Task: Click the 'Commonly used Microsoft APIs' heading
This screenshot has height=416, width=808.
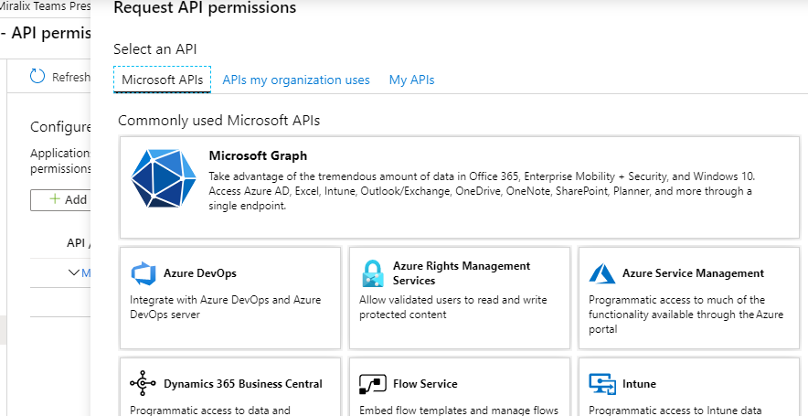Action: coord(219,121)
